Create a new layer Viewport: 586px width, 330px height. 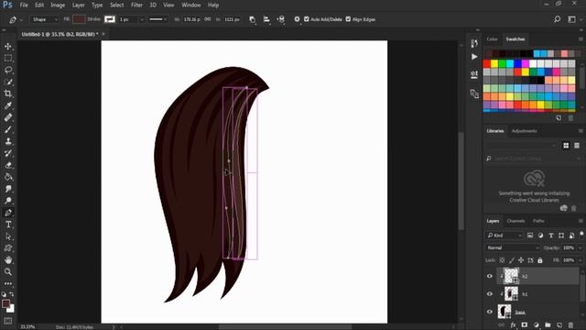(x=559, y=324)
